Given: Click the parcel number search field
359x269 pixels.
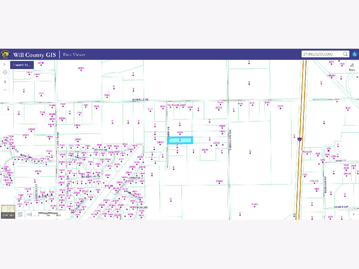Looking at the screenshot, I should point(322,54).
